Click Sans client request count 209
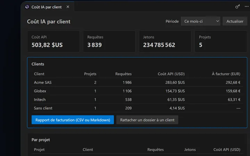250x156 pixels. point(128,108)
